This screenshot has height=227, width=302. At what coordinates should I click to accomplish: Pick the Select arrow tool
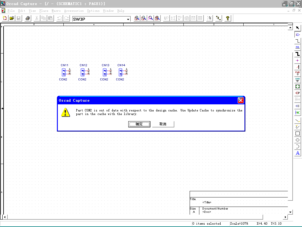tap(298, 28)
